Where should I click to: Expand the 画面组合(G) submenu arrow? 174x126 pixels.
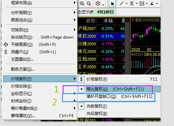click(x=75, y=20)
